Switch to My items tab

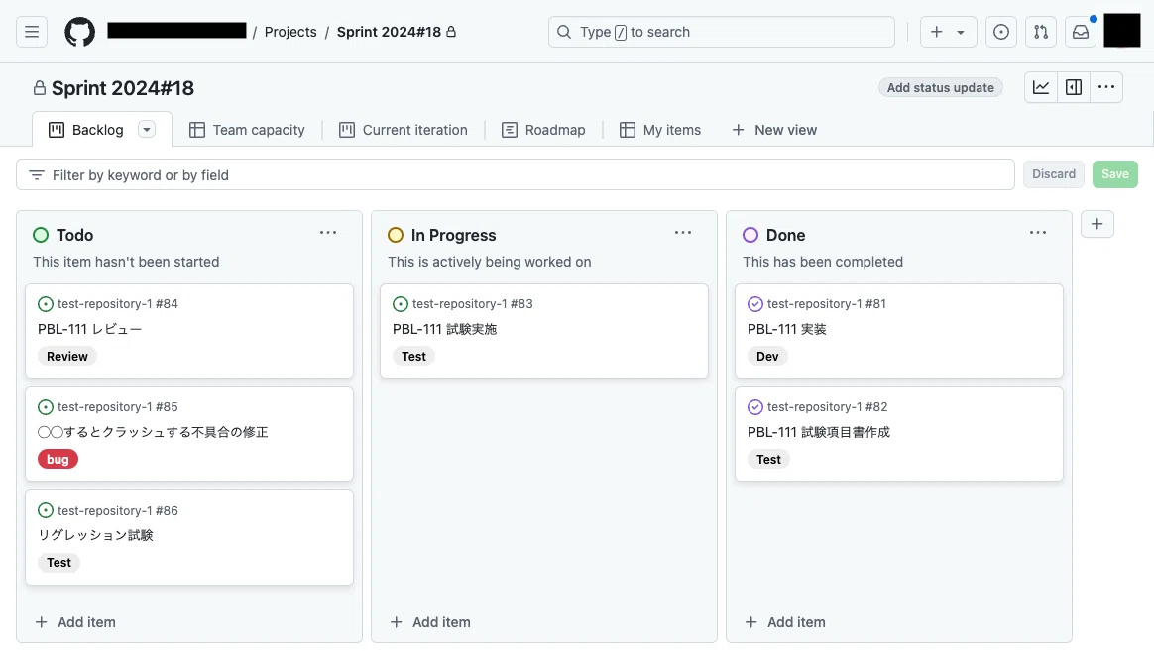660,130
